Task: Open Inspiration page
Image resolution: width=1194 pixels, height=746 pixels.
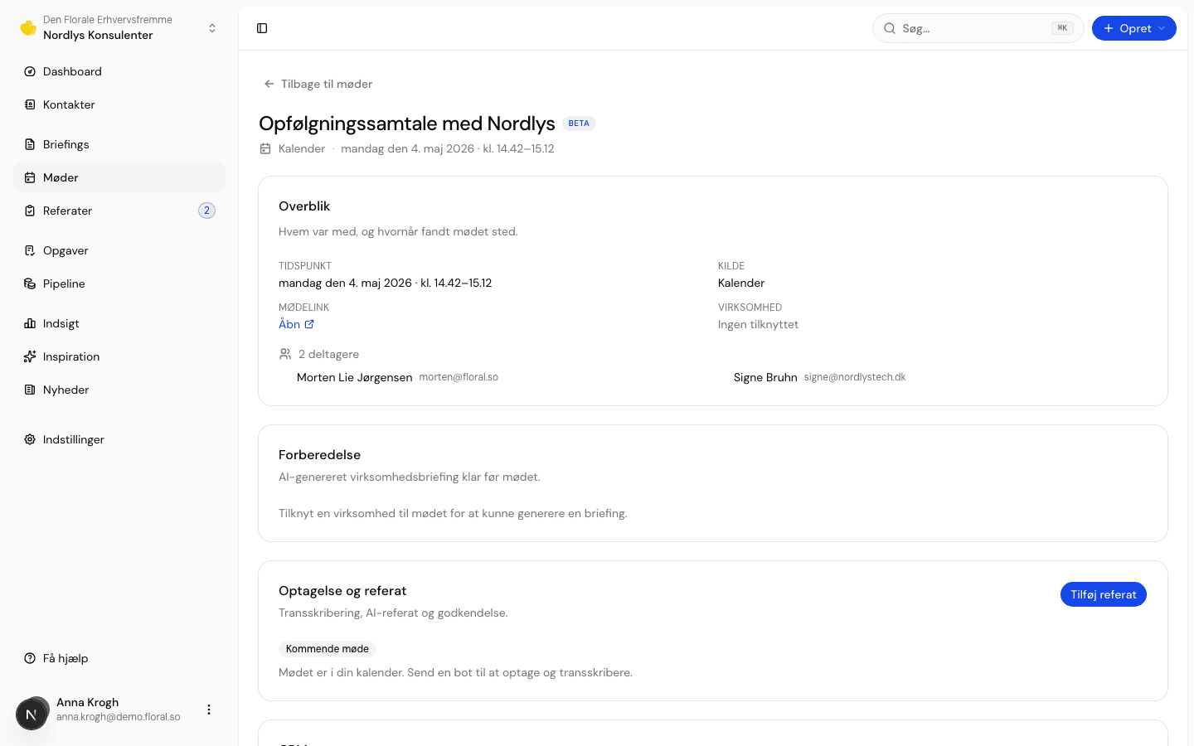Action: tap(119, 356)
